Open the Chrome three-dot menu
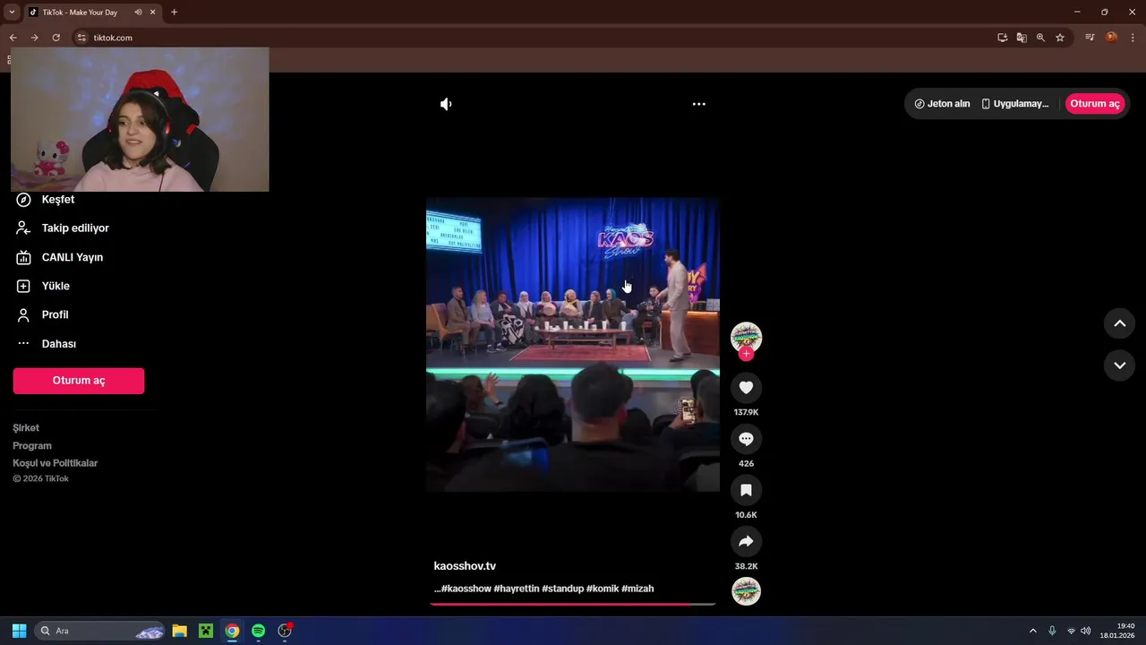Image resolution: width=1146 pixels, height=645 pixels. pos(1133,38)
